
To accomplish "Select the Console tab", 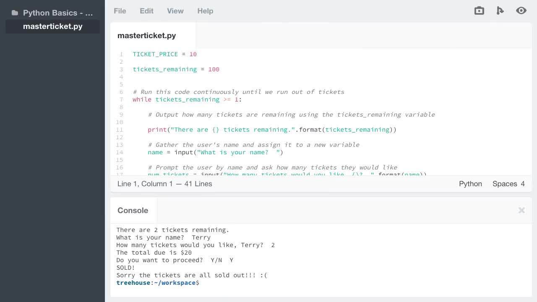I will pos(133,210).
